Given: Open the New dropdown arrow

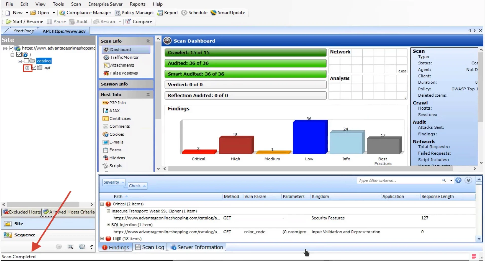Looking at the screenshot, I should 27,13.
